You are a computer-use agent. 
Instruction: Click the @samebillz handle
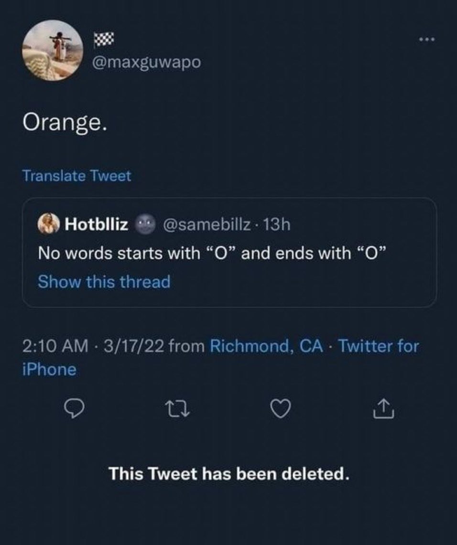point(206,224)
